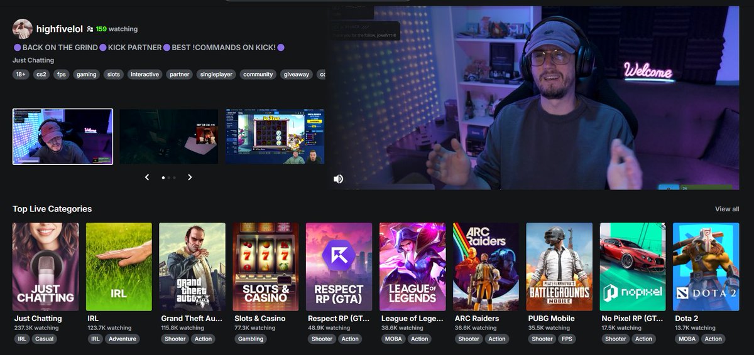The height and width of the screenshot is (355, 754).
Task: Click the '159 watching' viewer count
Action: click(x=117, y=29)
